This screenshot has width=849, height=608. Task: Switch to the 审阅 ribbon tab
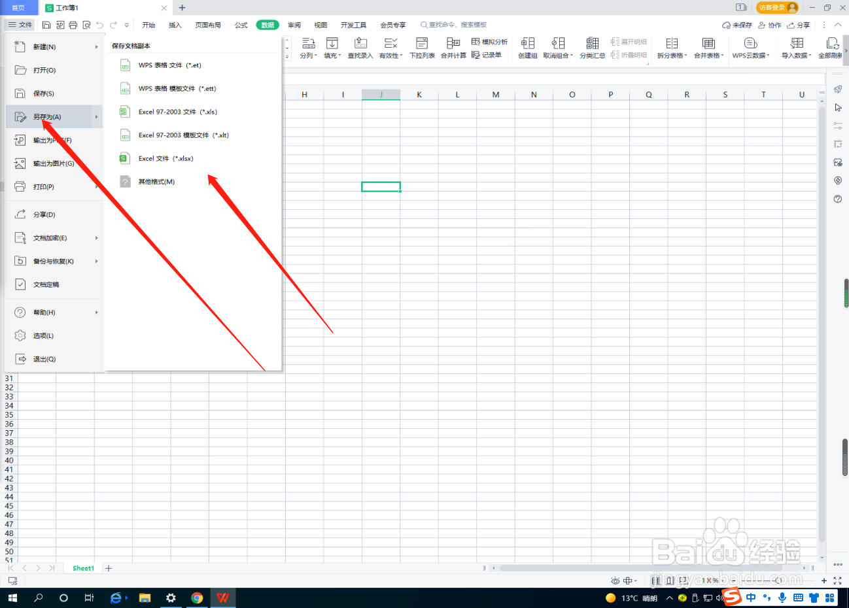294,25
